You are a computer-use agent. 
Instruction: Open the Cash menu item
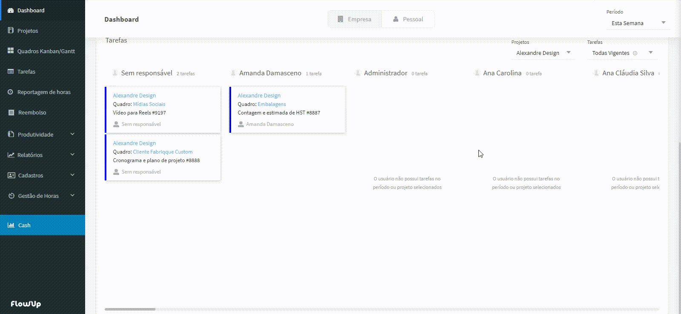43,225
